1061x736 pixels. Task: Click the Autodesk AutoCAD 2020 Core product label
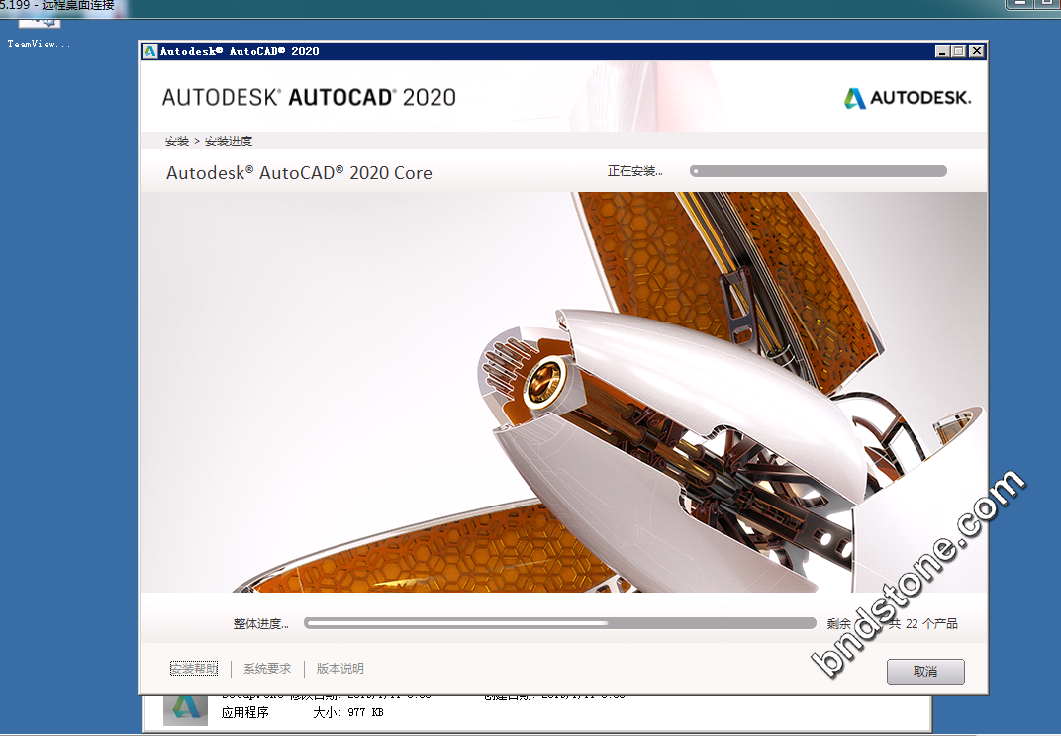click(299, 172)
